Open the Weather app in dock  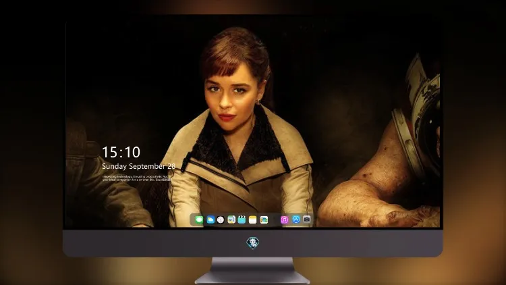pos(210,219)
